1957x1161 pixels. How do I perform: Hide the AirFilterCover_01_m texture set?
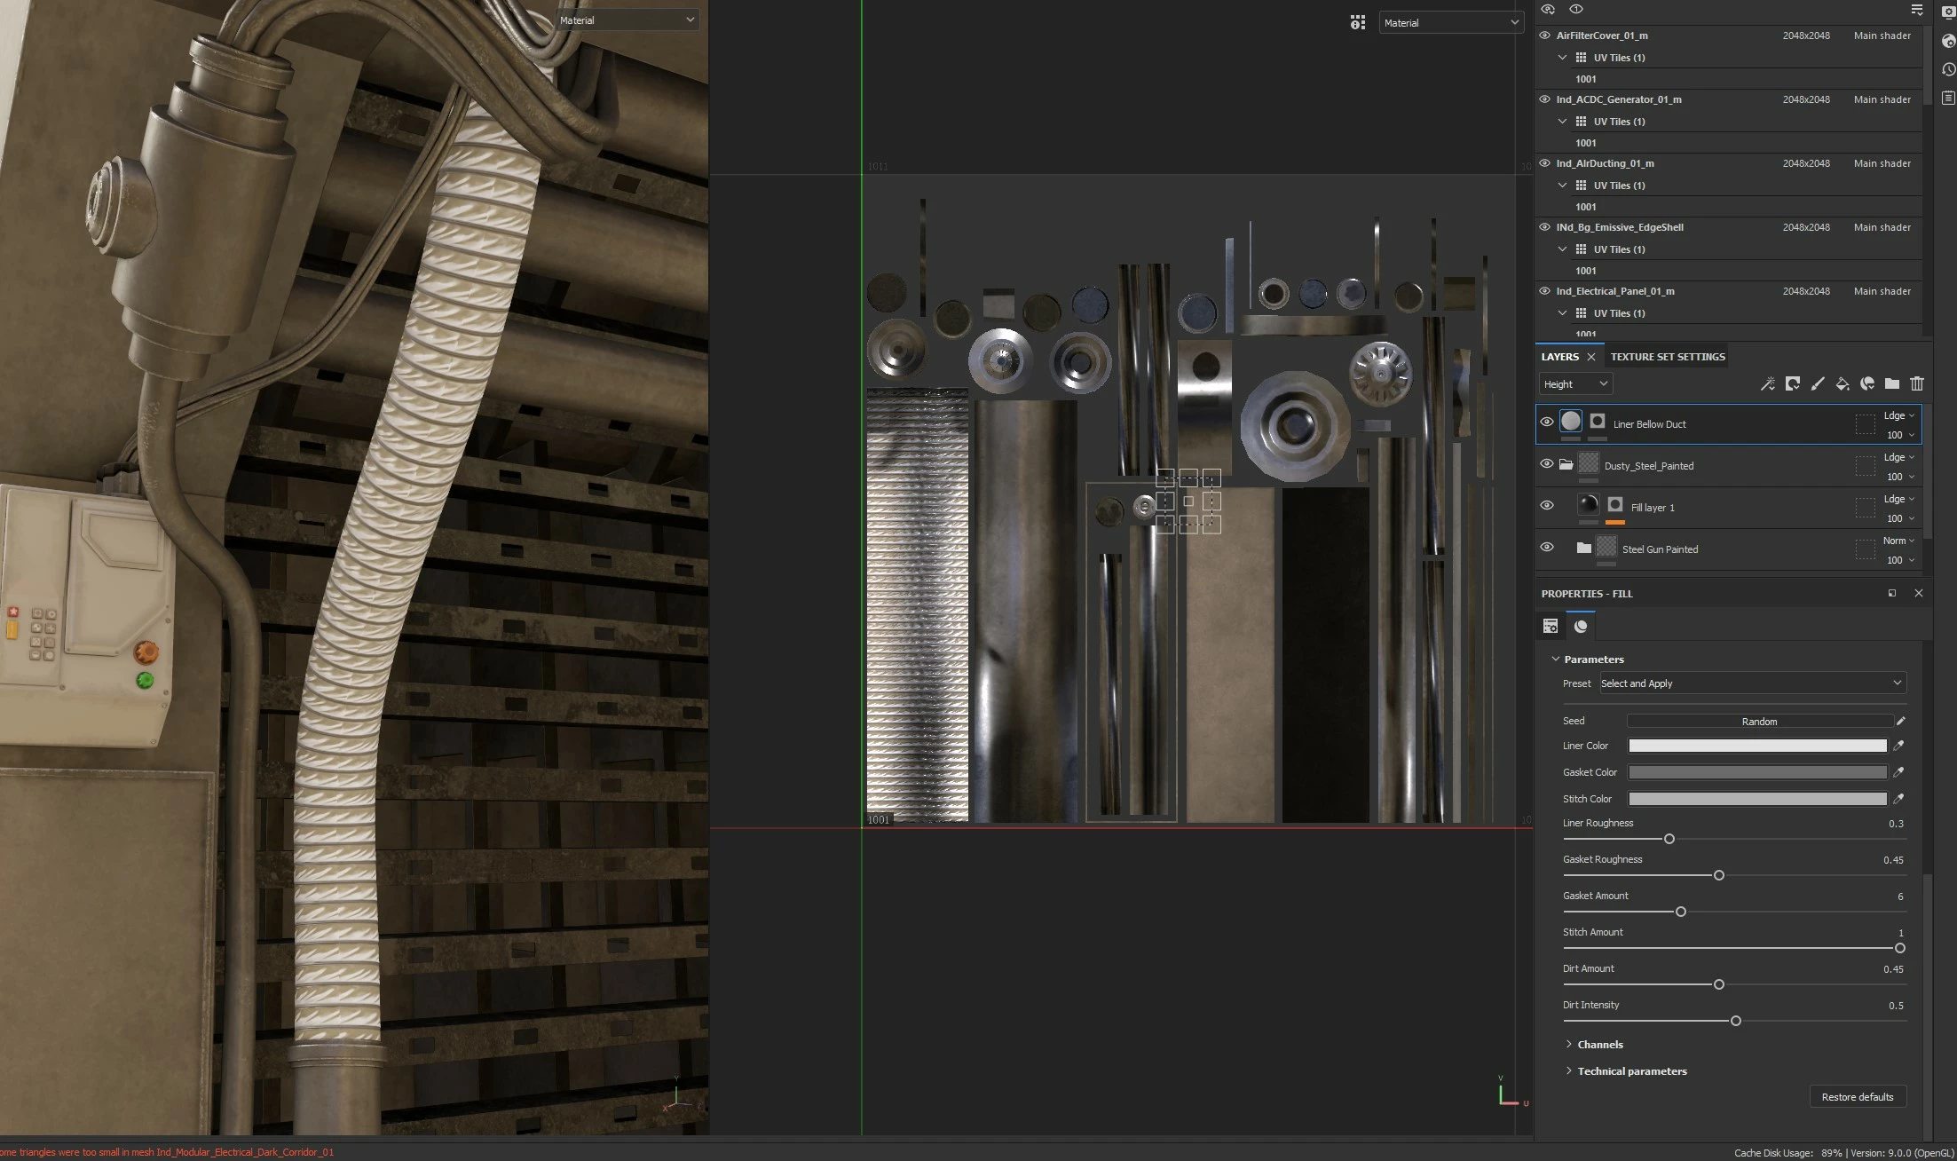point(1544,36)
